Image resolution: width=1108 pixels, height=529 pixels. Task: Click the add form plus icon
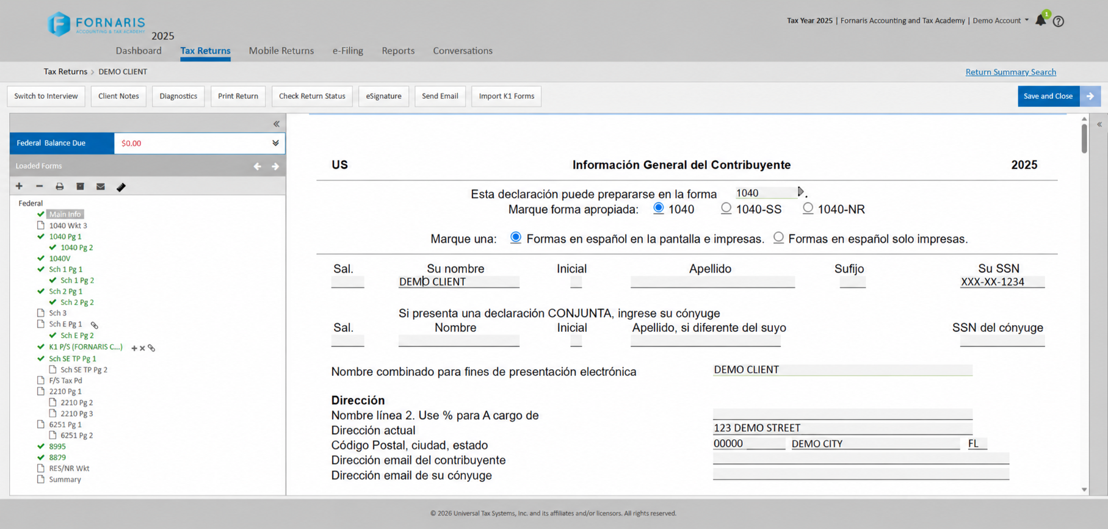coord(19,186)
